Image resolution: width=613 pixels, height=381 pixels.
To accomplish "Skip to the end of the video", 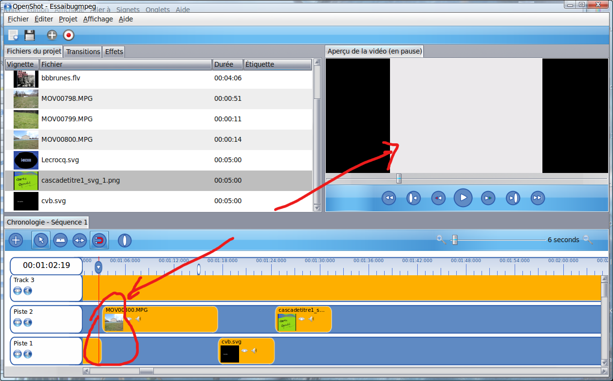I will tap(538, 198).
